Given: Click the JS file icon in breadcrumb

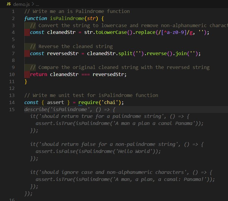Looking at the screenshot, I should (9, 4).
